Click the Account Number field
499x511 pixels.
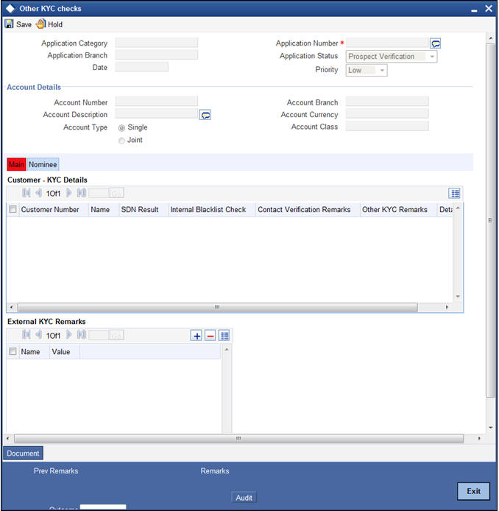pos(156,102)
